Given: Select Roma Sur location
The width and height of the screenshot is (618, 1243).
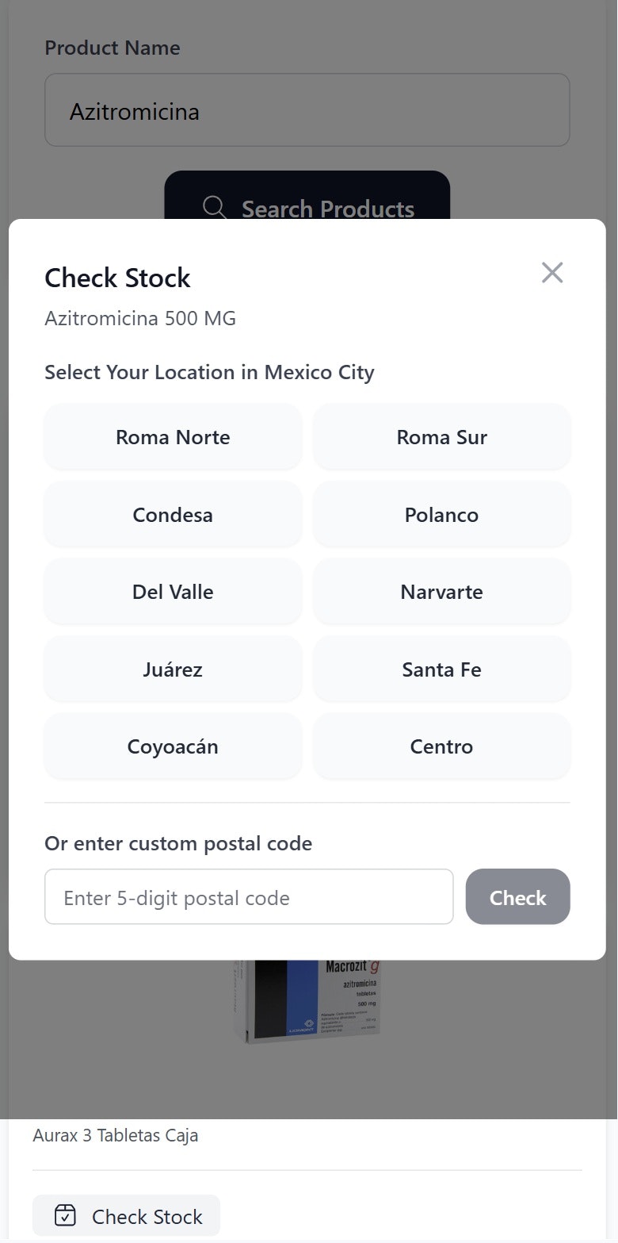Looking at the screenshot, I should point(441,437).
